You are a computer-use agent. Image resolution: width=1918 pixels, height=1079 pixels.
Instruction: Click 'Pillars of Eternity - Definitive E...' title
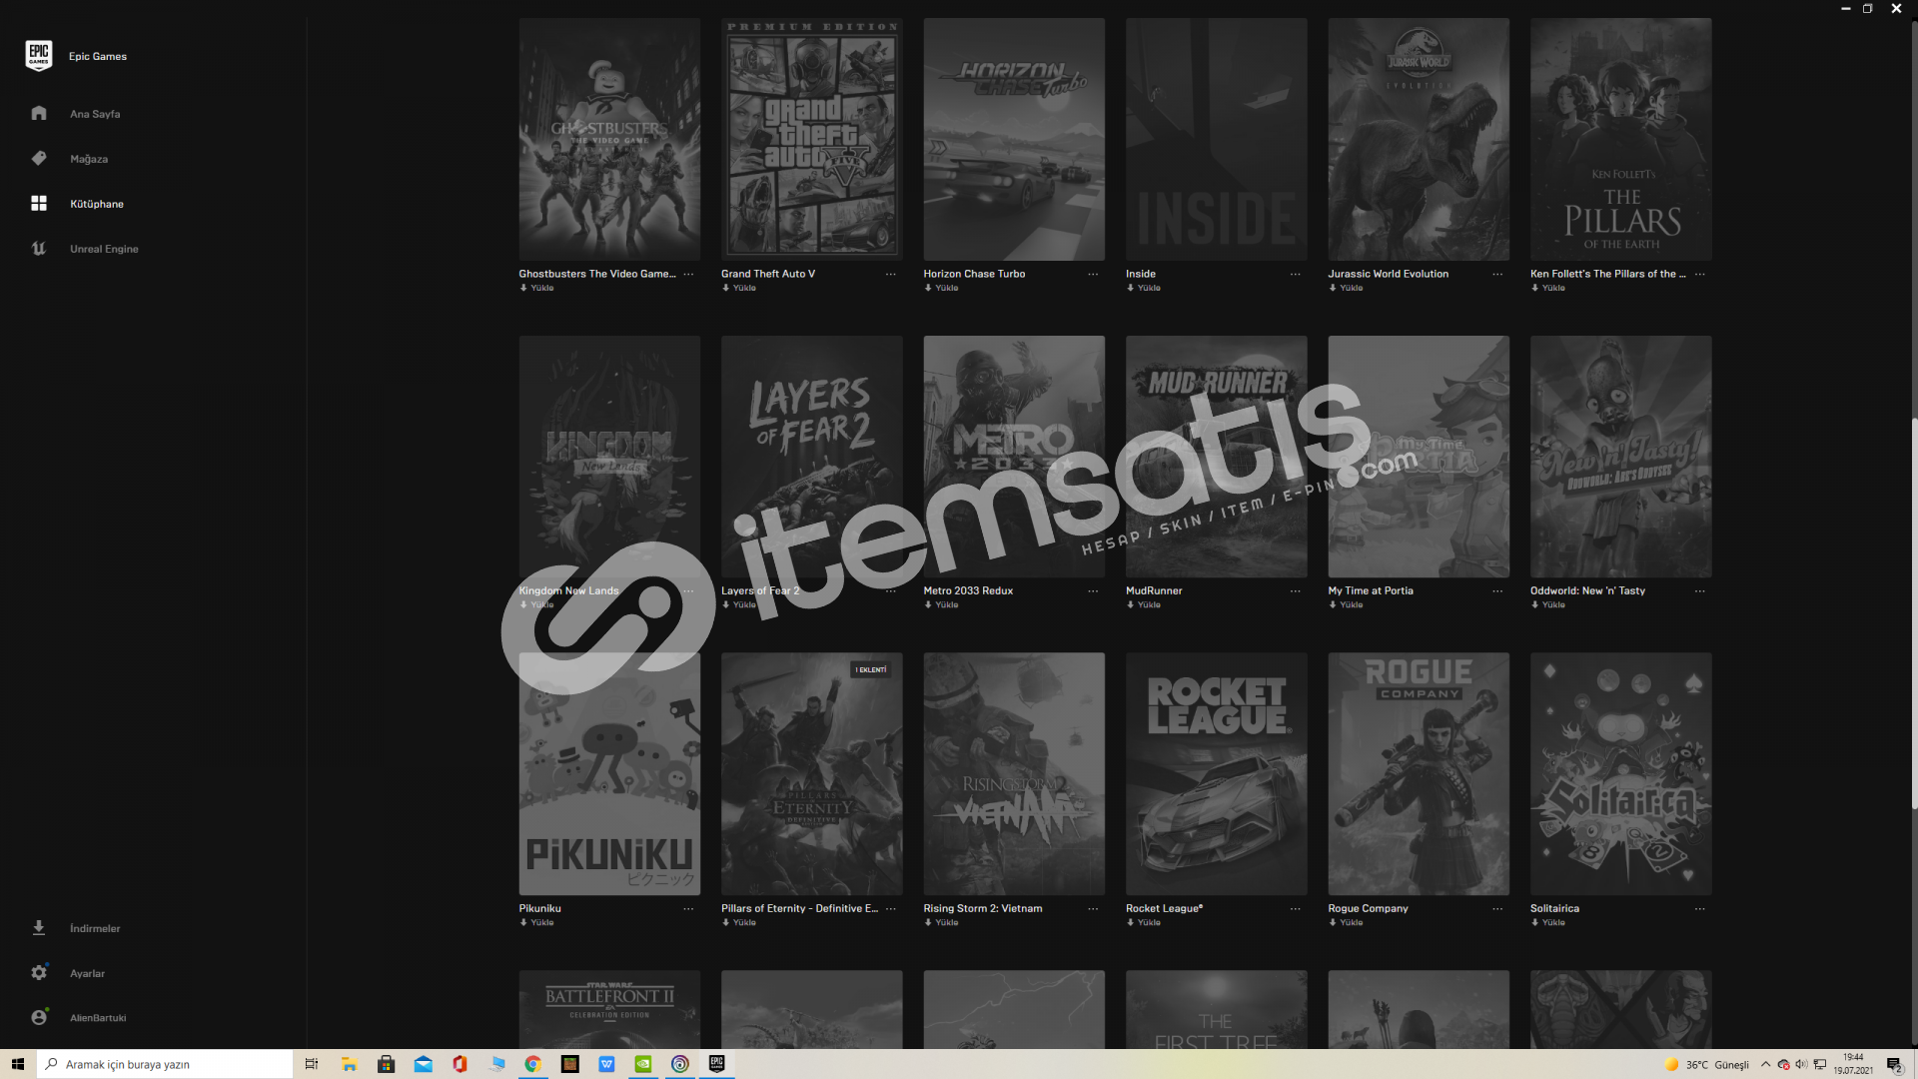[x=799, y=908]
